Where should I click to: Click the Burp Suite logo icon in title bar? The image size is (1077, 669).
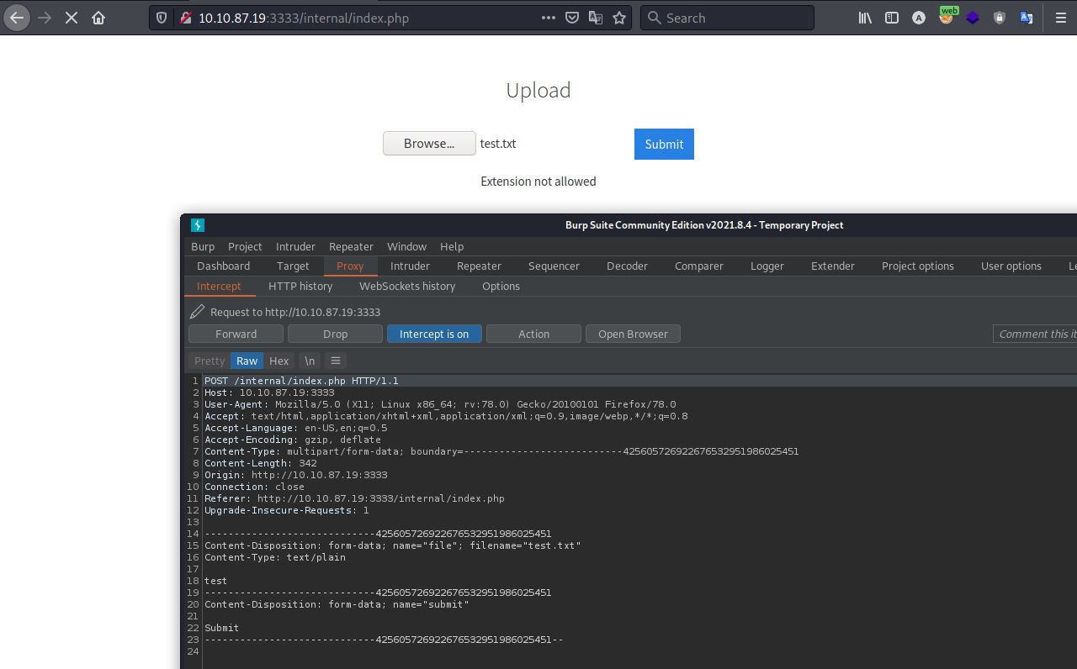click(198, 225)
